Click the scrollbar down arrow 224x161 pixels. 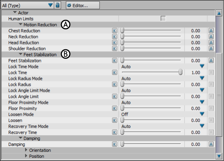coord(219,156)
